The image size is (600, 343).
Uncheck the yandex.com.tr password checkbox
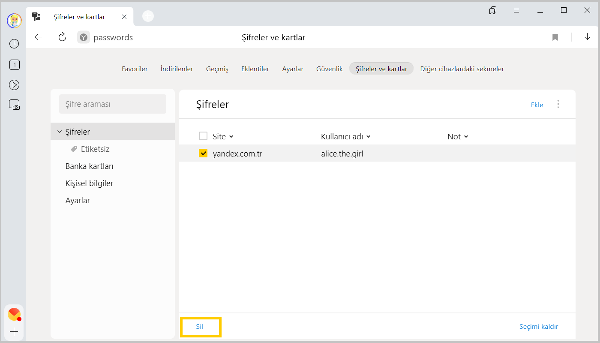click(x=203, y=153)
